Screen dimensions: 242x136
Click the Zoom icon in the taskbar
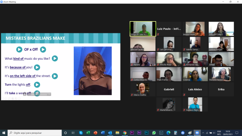pos(197,133)
